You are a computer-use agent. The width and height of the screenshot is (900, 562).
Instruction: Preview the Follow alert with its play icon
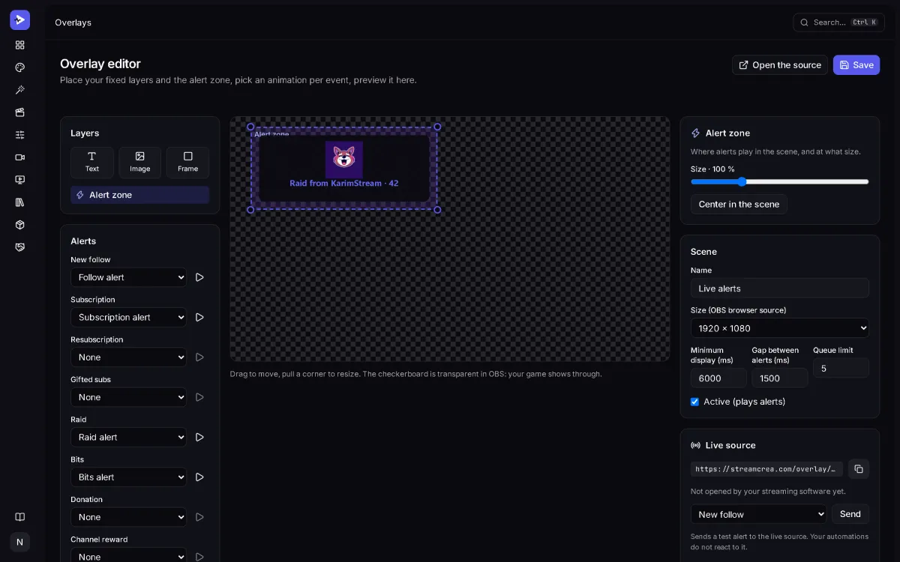pyautogui.click(x=199, y=277)
